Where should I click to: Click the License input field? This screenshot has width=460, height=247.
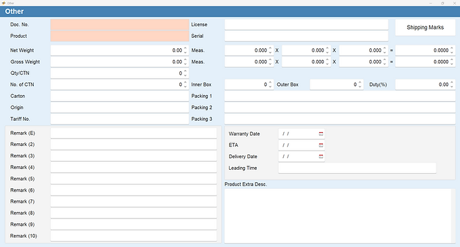[306, 24]
